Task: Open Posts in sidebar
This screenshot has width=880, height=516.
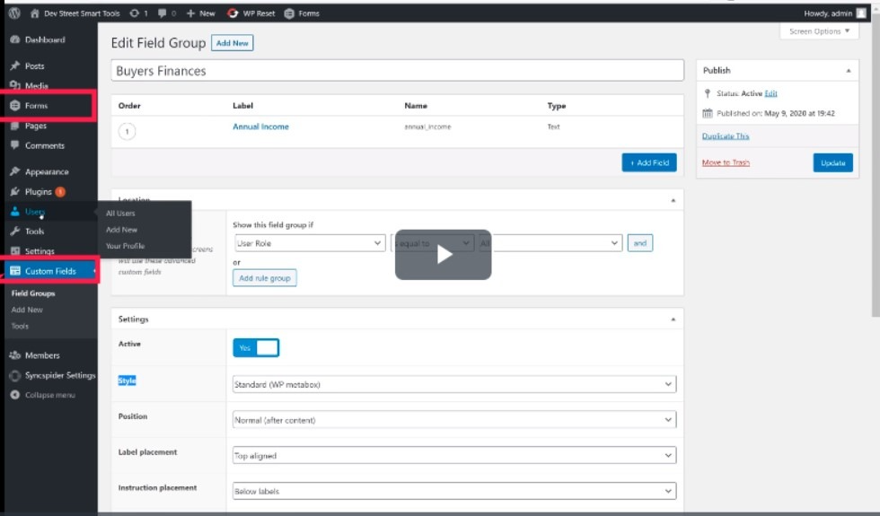Action: [x=35, y=66]
